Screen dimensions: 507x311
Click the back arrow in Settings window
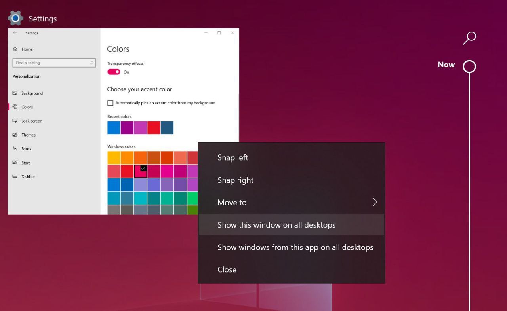15,33
